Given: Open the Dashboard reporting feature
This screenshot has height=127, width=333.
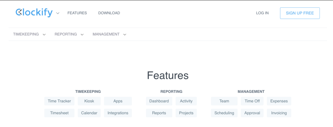Looking at the screenshot, I should [159, 101].
